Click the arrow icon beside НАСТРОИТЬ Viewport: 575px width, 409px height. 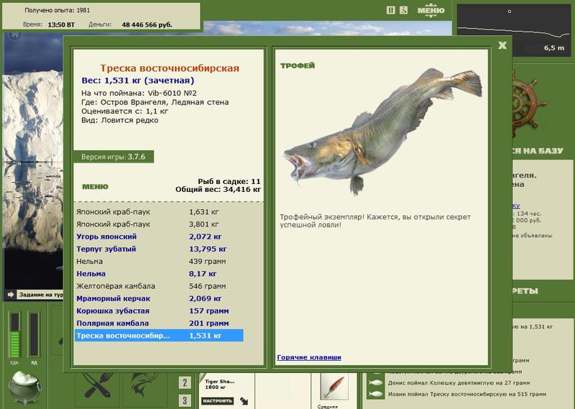coord(244,401)
